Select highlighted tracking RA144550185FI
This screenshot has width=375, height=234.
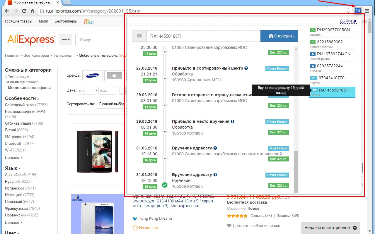pyautogui.click(x=333, y=92)
